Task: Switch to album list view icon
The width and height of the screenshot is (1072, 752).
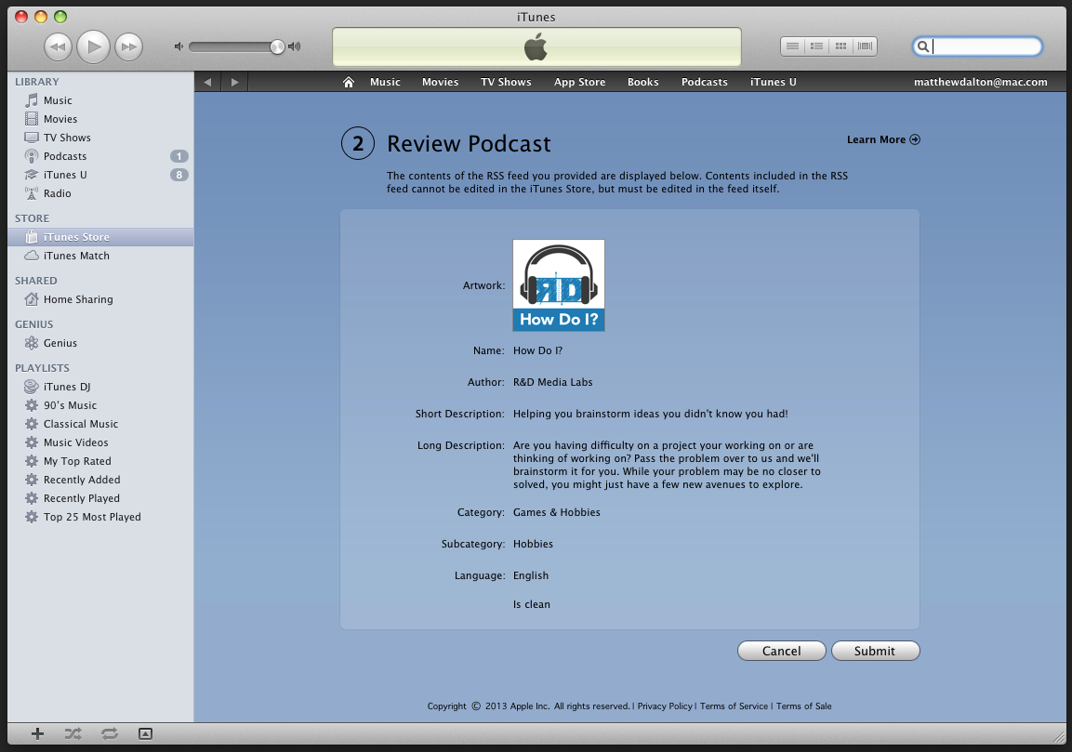Action: click(816, 46)
